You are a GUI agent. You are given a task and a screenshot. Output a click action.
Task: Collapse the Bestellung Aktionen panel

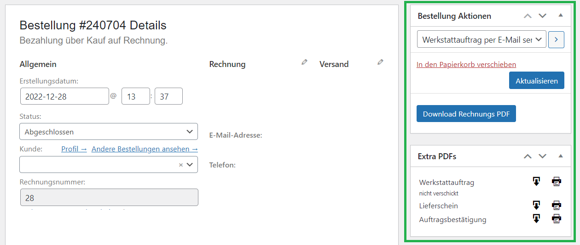point(561,16)
